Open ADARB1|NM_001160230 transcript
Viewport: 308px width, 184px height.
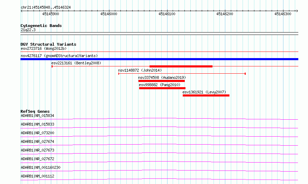[x=40, y=167]
